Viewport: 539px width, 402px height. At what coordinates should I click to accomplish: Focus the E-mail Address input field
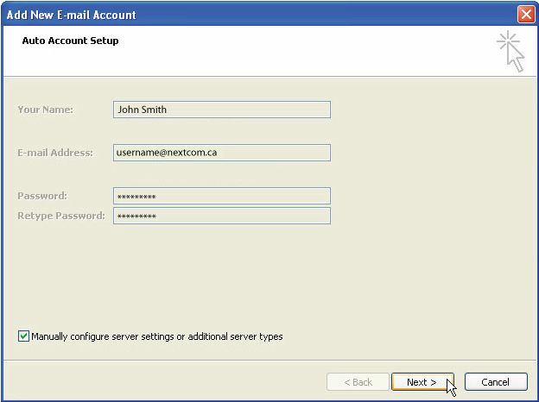point(221,153)
